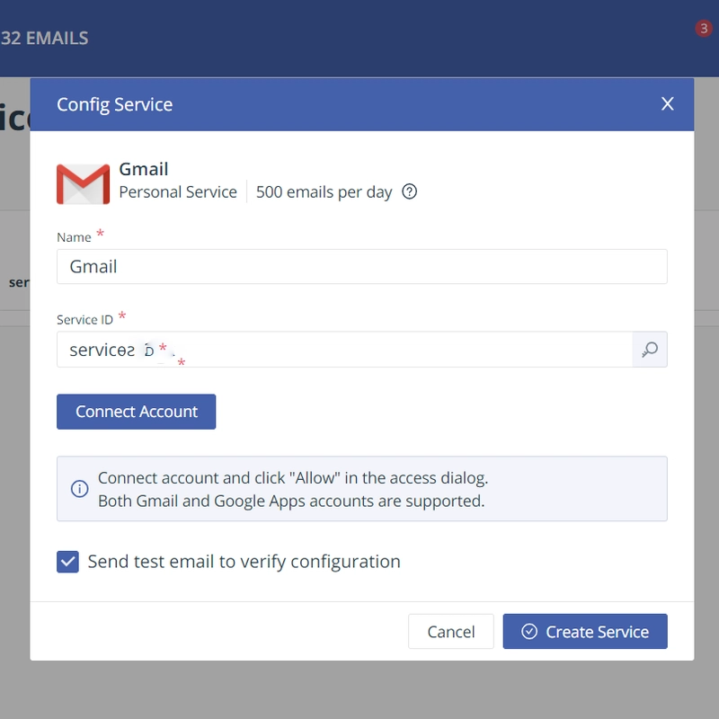Click inside the Service ID text field
Screen dimensions: 719x719
point(359,350)
